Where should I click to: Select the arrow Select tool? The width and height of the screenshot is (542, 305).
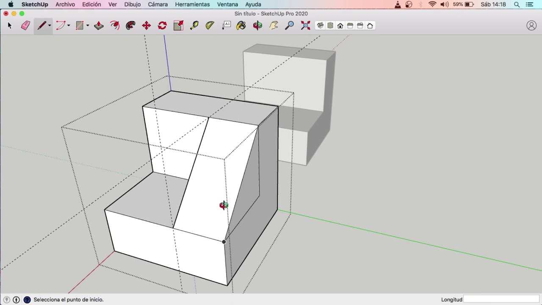click(x=10, y=26)
